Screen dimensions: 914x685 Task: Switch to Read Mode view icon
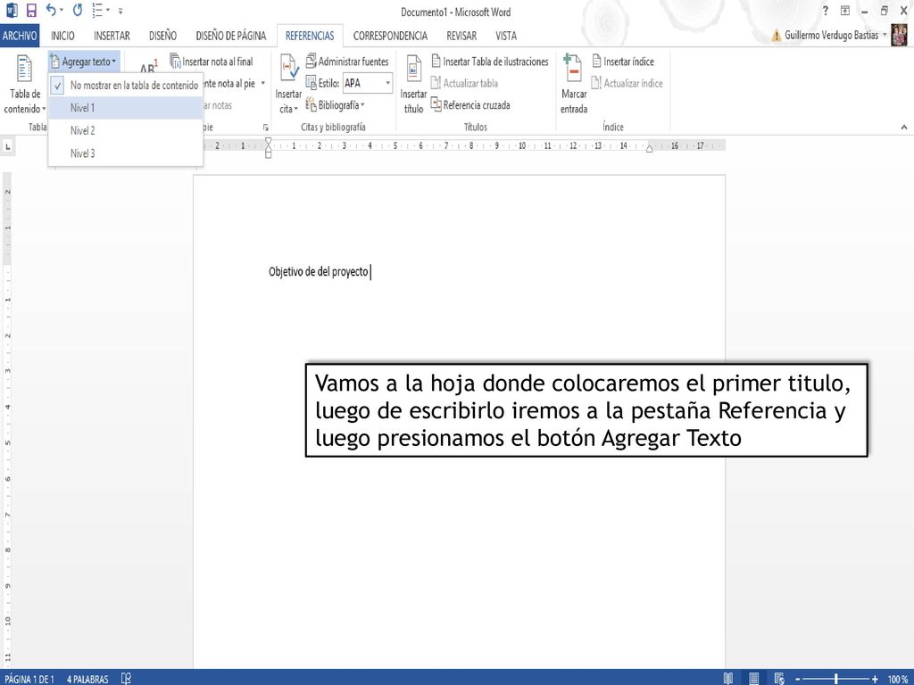728,678
